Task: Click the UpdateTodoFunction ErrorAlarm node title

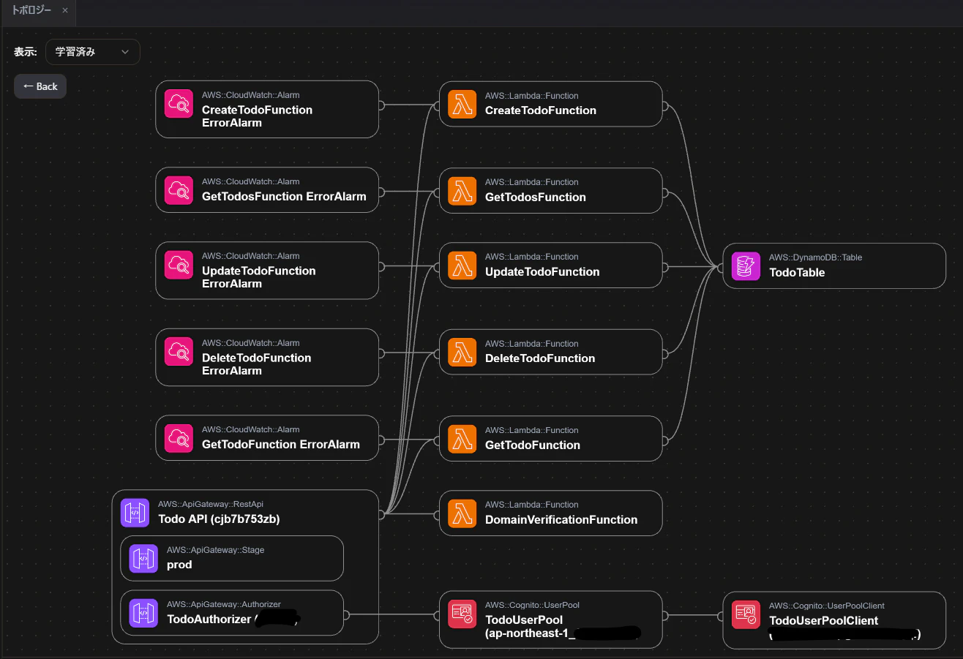Action: [259, 277]
